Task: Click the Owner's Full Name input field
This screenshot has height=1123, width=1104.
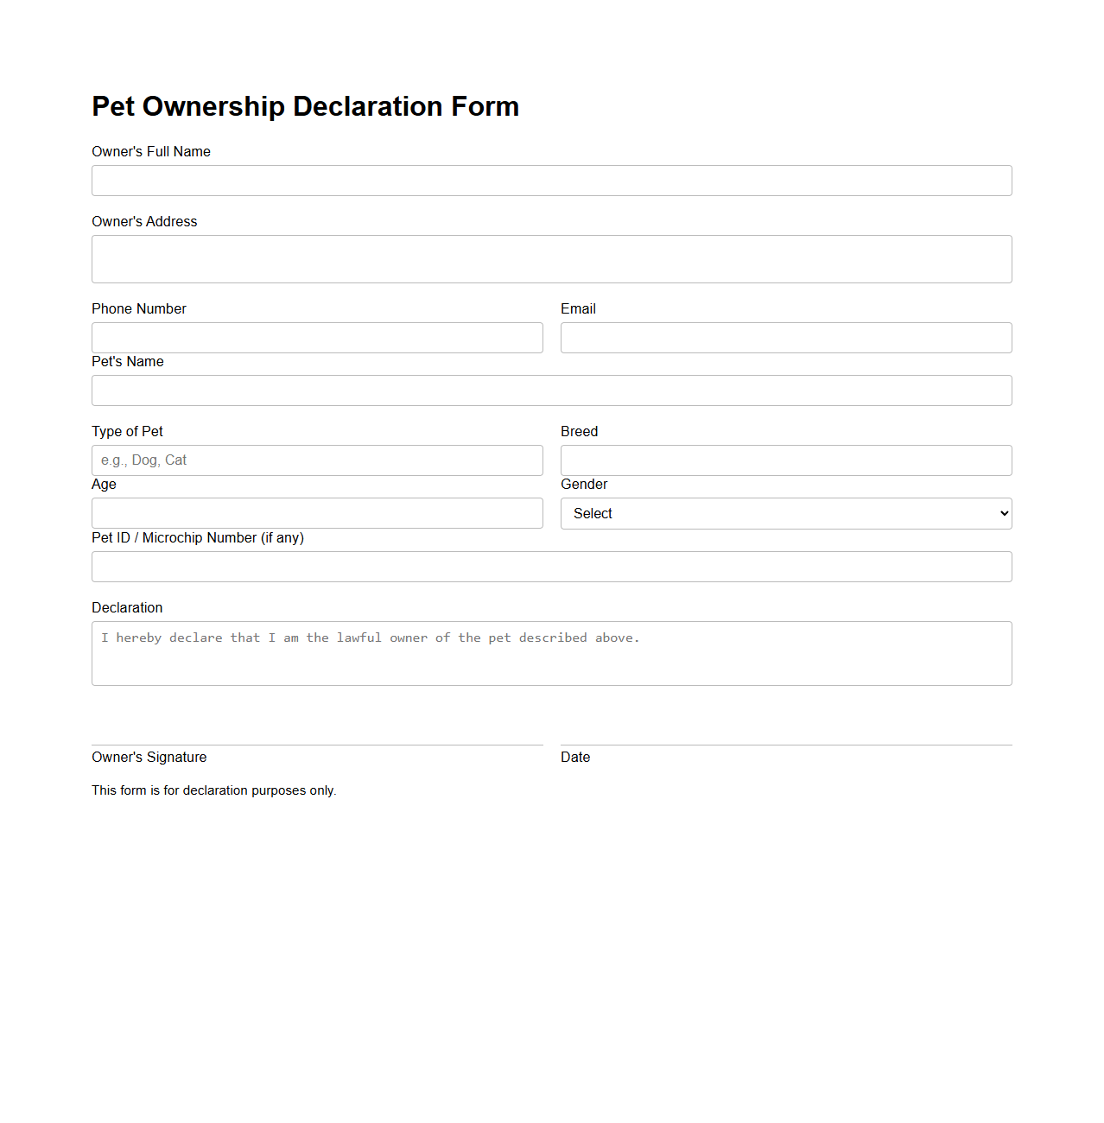Action: (x=551, y=181)
